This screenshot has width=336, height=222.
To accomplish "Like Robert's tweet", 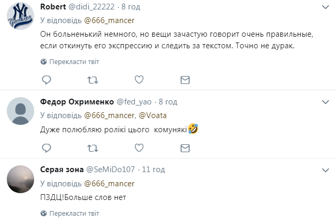I will pos(139,80).
